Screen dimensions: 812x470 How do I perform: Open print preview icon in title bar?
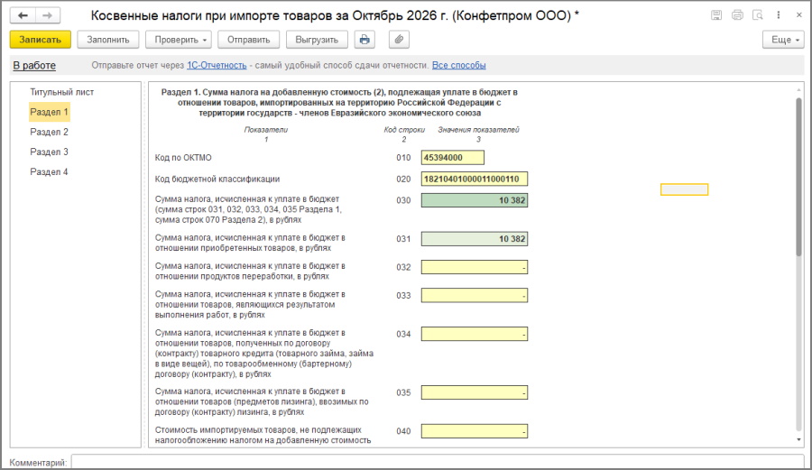click(x=758, y=15)
